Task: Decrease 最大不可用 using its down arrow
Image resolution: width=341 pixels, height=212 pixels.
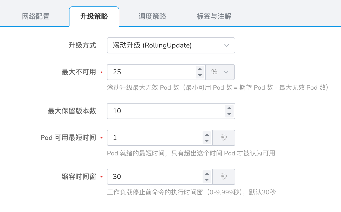Action: pos(200,75)
